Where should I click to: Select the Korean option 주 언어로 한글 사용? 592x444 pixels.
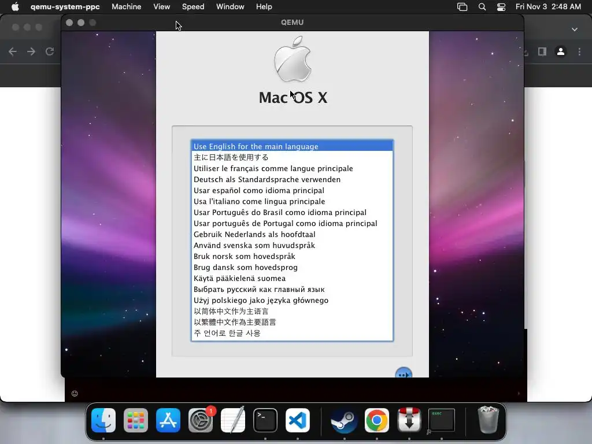tap(292, 333)
